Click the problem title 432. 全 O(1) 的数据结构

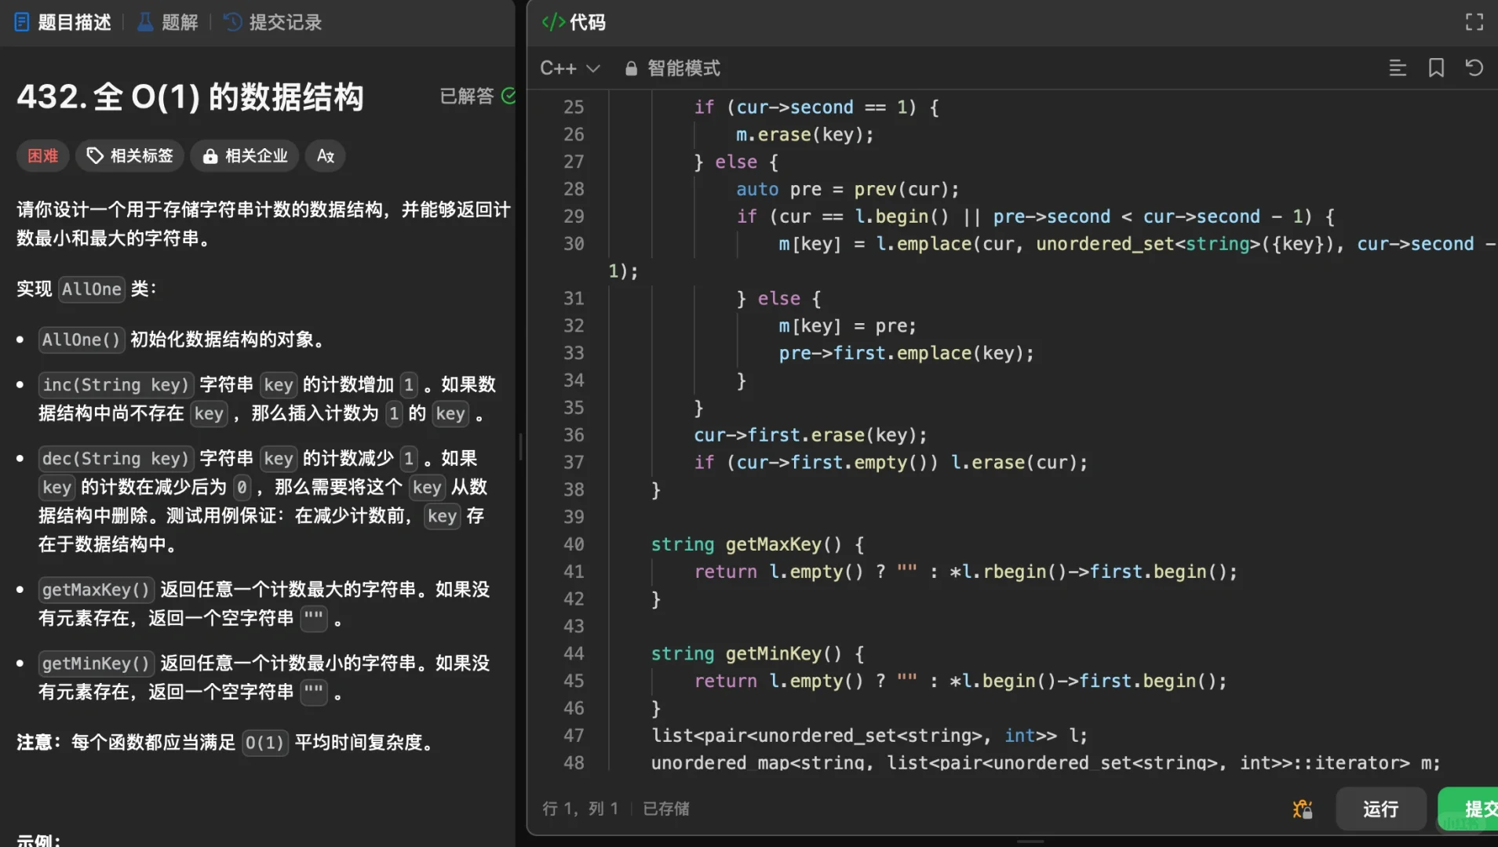pyautogui.click(x=191, y=96)
